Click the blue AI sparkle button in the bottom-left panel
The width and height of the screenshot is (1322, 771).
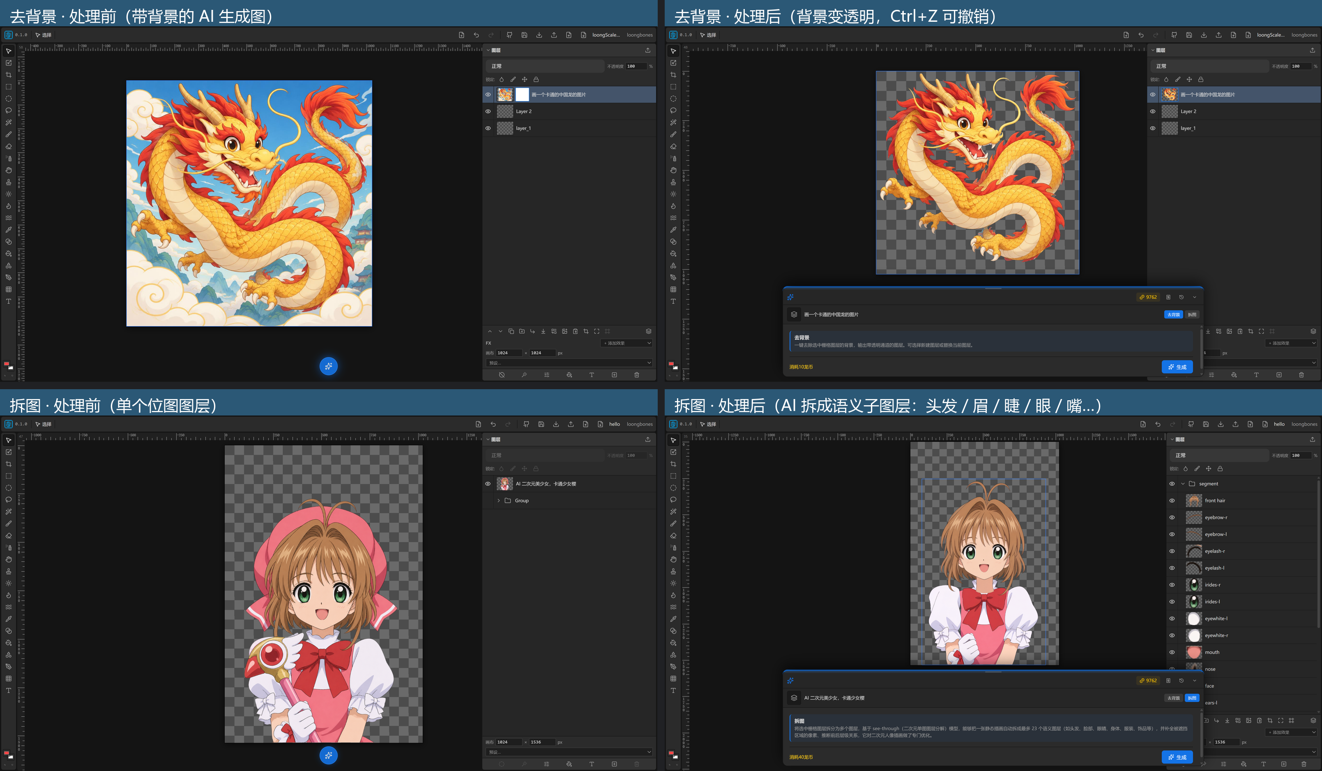click(x=328, y=755)
